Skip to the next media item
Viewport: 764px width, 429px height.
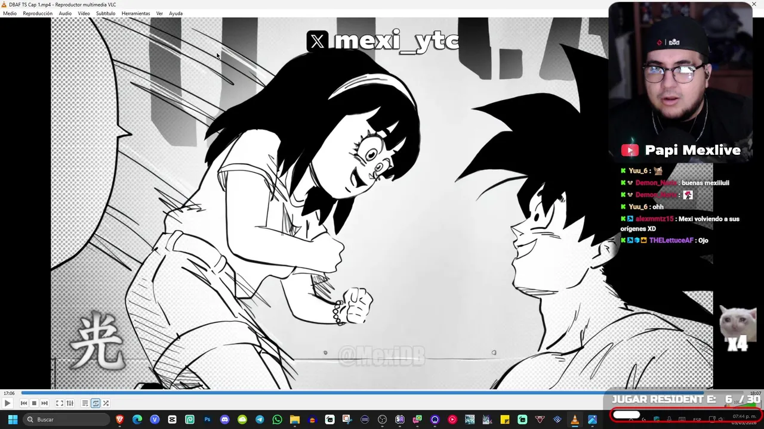point(44,403)
